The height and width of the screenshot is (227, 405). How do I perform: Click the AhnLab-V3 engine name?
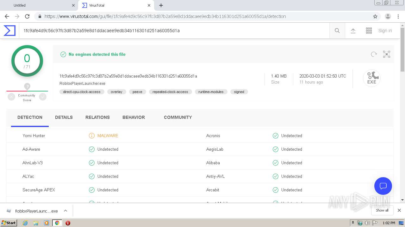pos(33,163)
